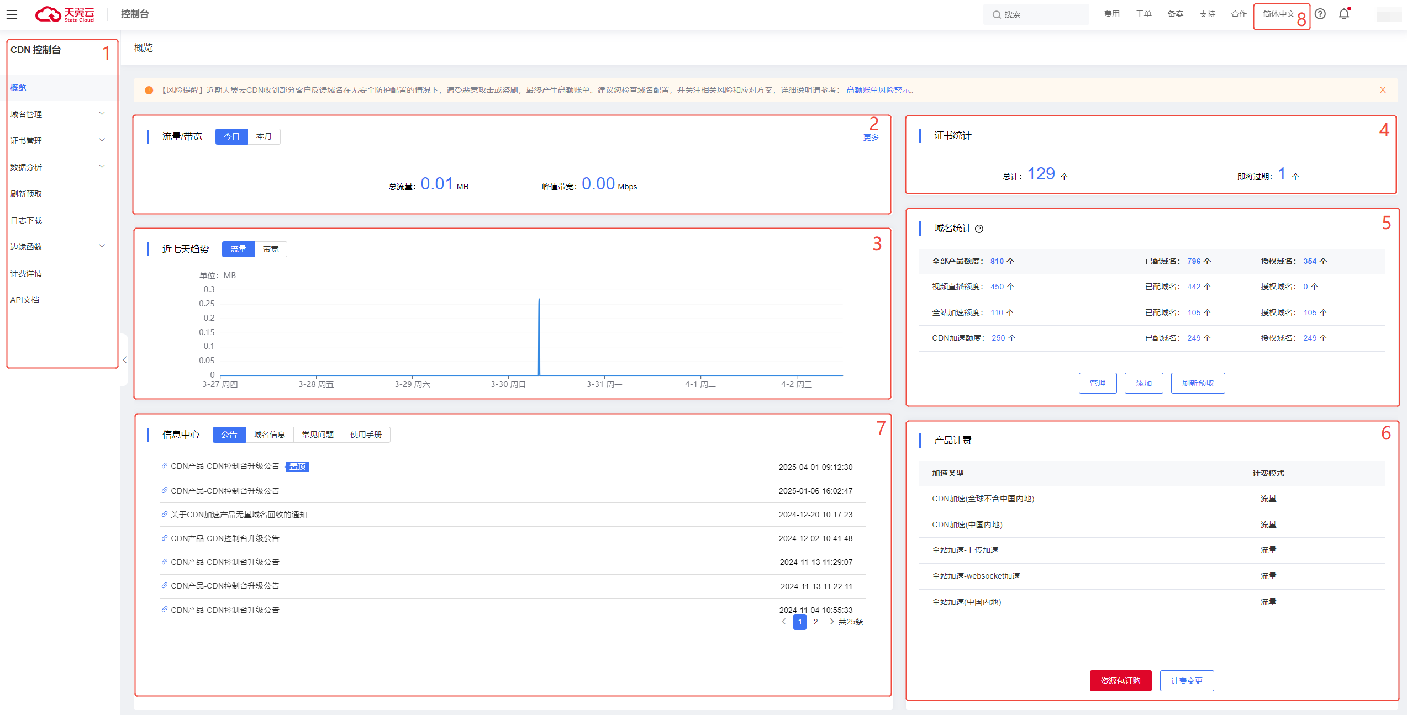Click domain statistics help icon
Image resolution: width=1407 pixels, height=715 pixels.
[x=979, y=229]
